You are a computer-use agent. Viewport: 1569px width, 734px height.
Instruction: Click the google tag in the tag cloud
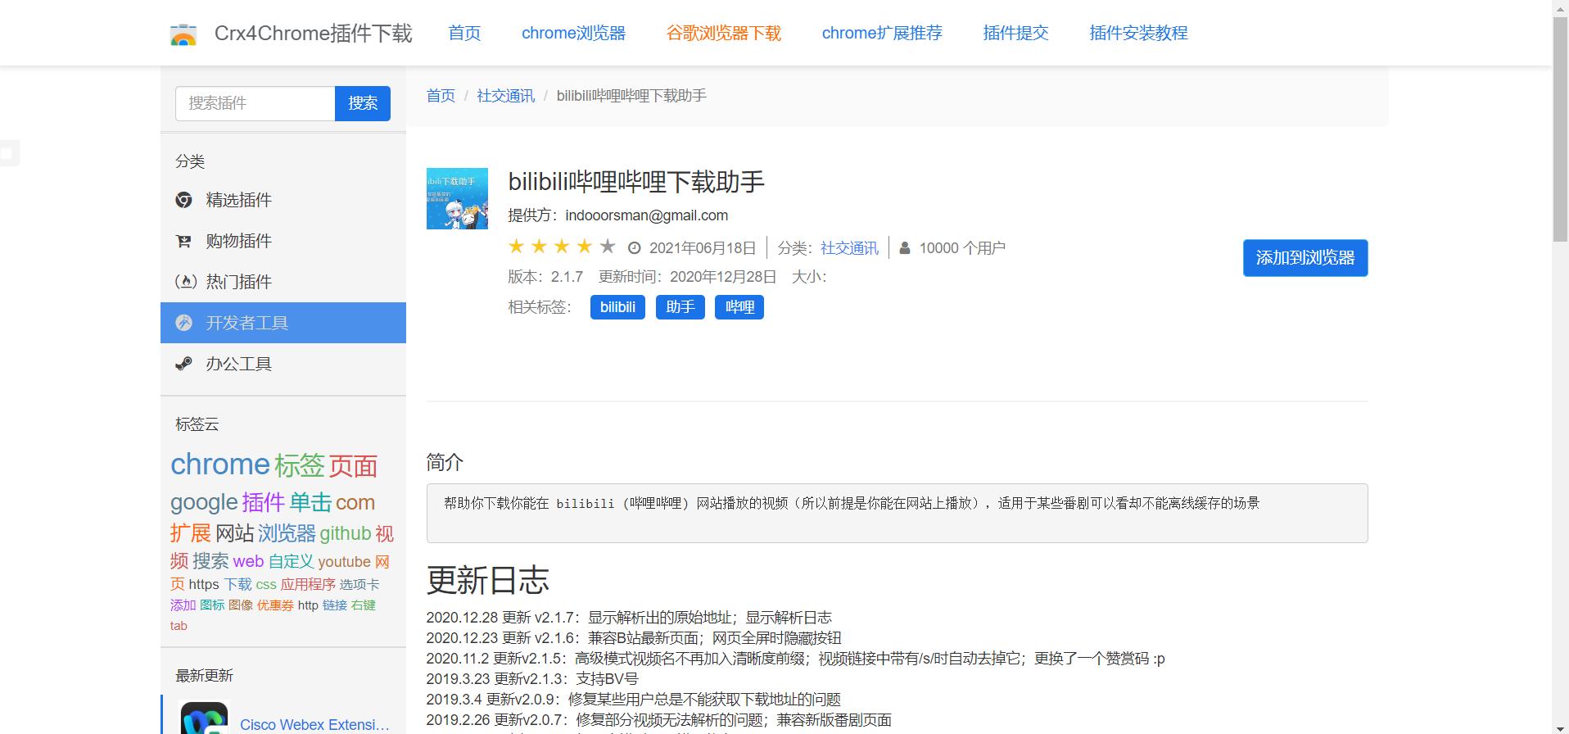click(204, 502)
